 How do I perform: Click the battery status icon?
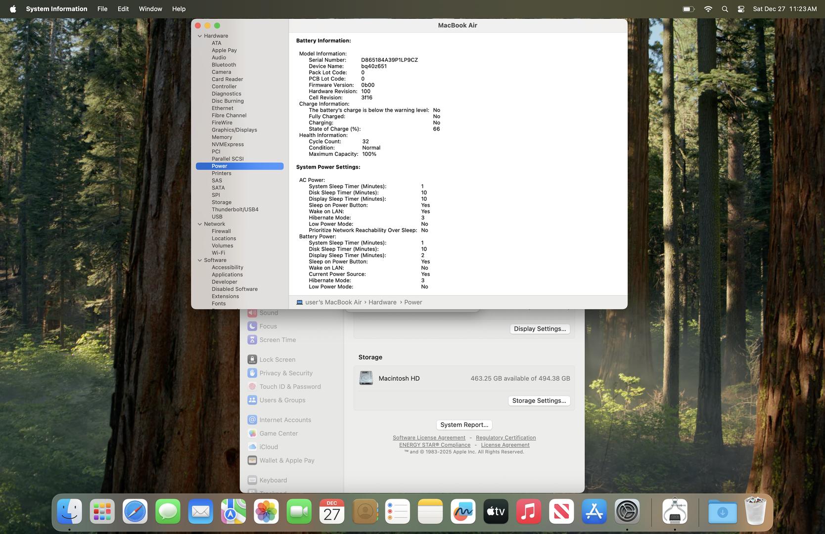click(688, 9)
